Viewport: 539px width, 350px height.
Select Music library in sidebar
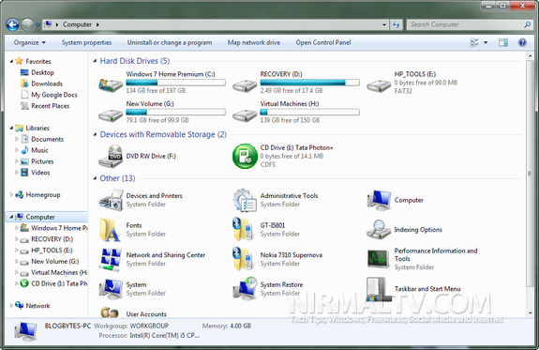pyautogui.click(x=39, y=150)
